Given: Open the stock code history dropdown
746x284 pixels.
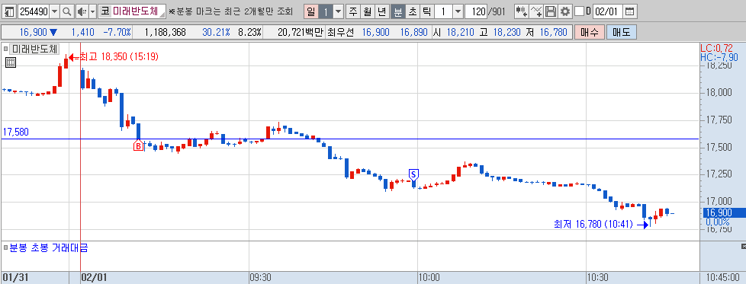Looking at the screenshot, I should point(54,11).
